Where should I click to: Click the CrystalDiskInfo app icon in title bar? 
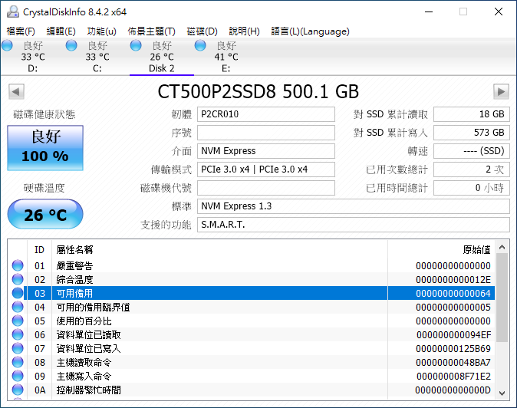click(x=13, y=12)
